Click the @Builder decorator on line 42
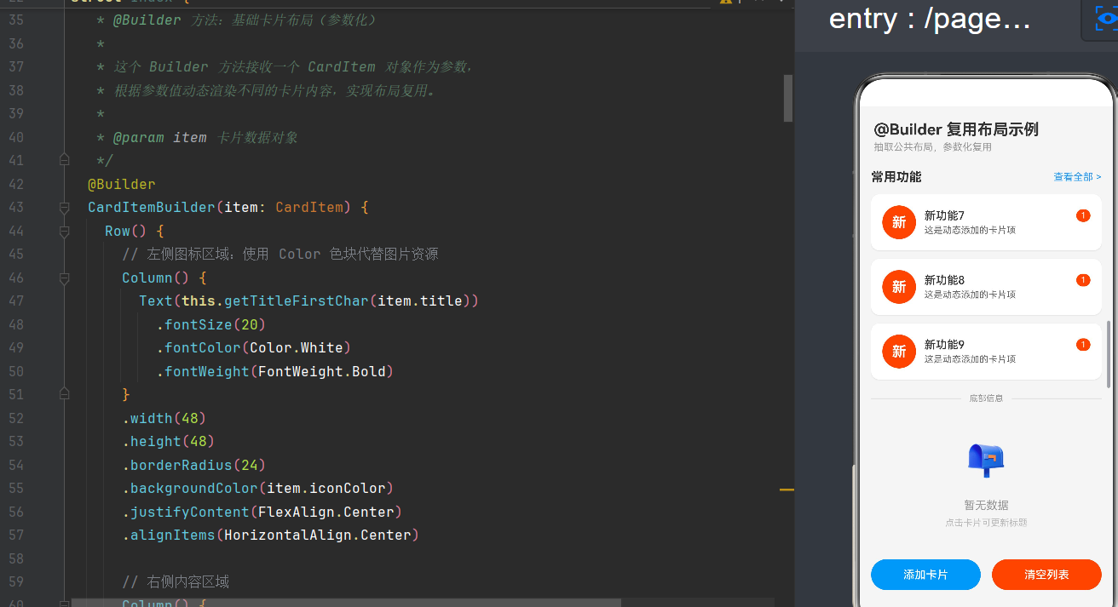The width and height of the screenshot is (1118, 607). (121, 184)
